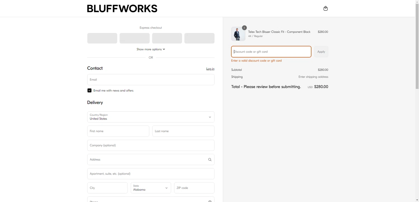
Task: Click the 'Express checkout' heading
Action: point(151,28)
